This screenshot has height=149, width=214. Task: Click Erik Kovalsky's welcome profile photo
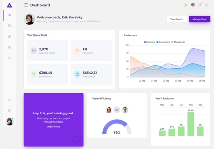29,19
